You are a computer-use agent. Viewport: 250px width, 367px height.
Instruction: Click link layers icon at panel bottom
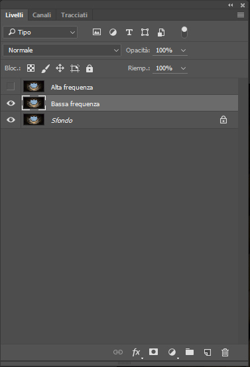(x=118, y=352)
